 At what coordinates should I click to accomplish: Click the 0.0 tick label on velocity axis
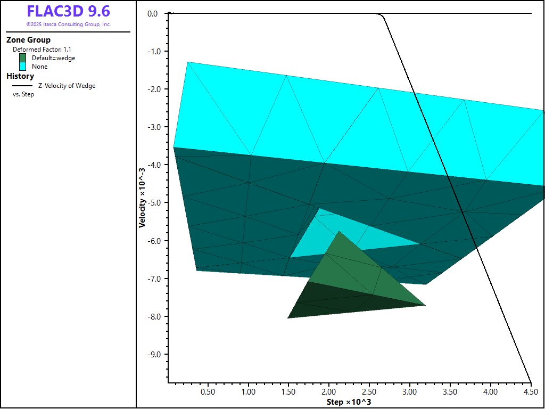(153, 13)
